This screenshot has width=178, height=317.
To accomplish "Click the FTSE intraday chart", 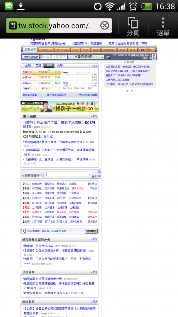I will [x=80, y=81].
